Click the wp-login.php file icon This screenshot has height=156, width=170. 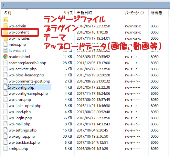tap(5, 118)
